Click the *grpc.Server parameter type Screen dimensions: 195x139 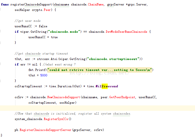tap(136, 5)
